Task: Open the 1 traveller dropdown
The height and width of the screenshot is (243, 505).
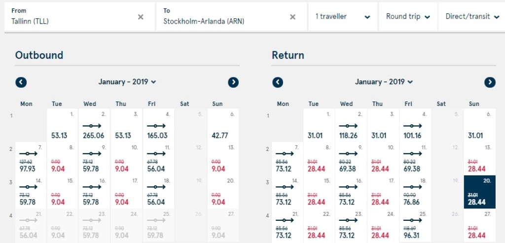Action: point(343,17)
